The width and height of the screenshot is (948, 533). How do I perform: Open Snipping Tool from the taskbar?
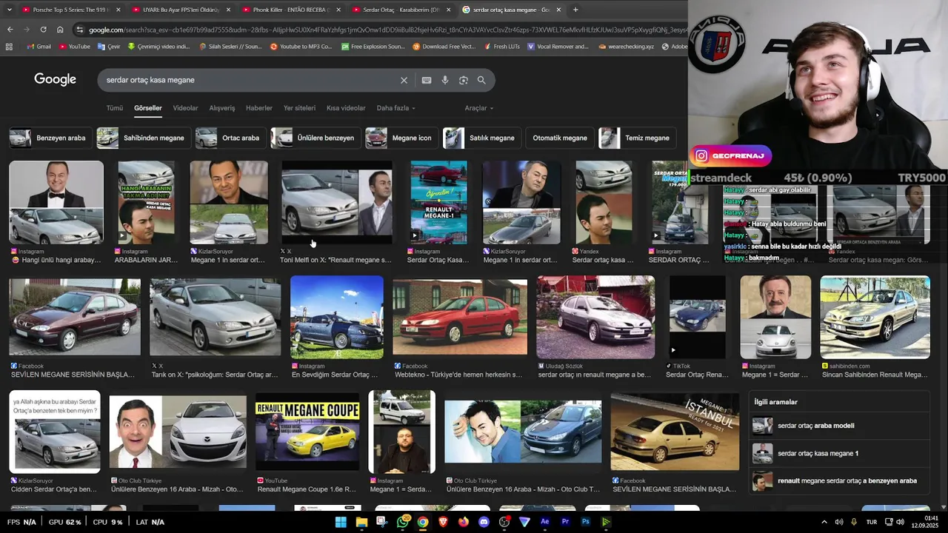[x=381, y=522]
